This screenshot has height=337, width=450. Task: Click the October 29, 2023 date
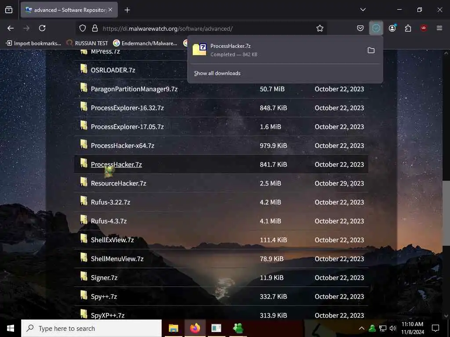339,183
